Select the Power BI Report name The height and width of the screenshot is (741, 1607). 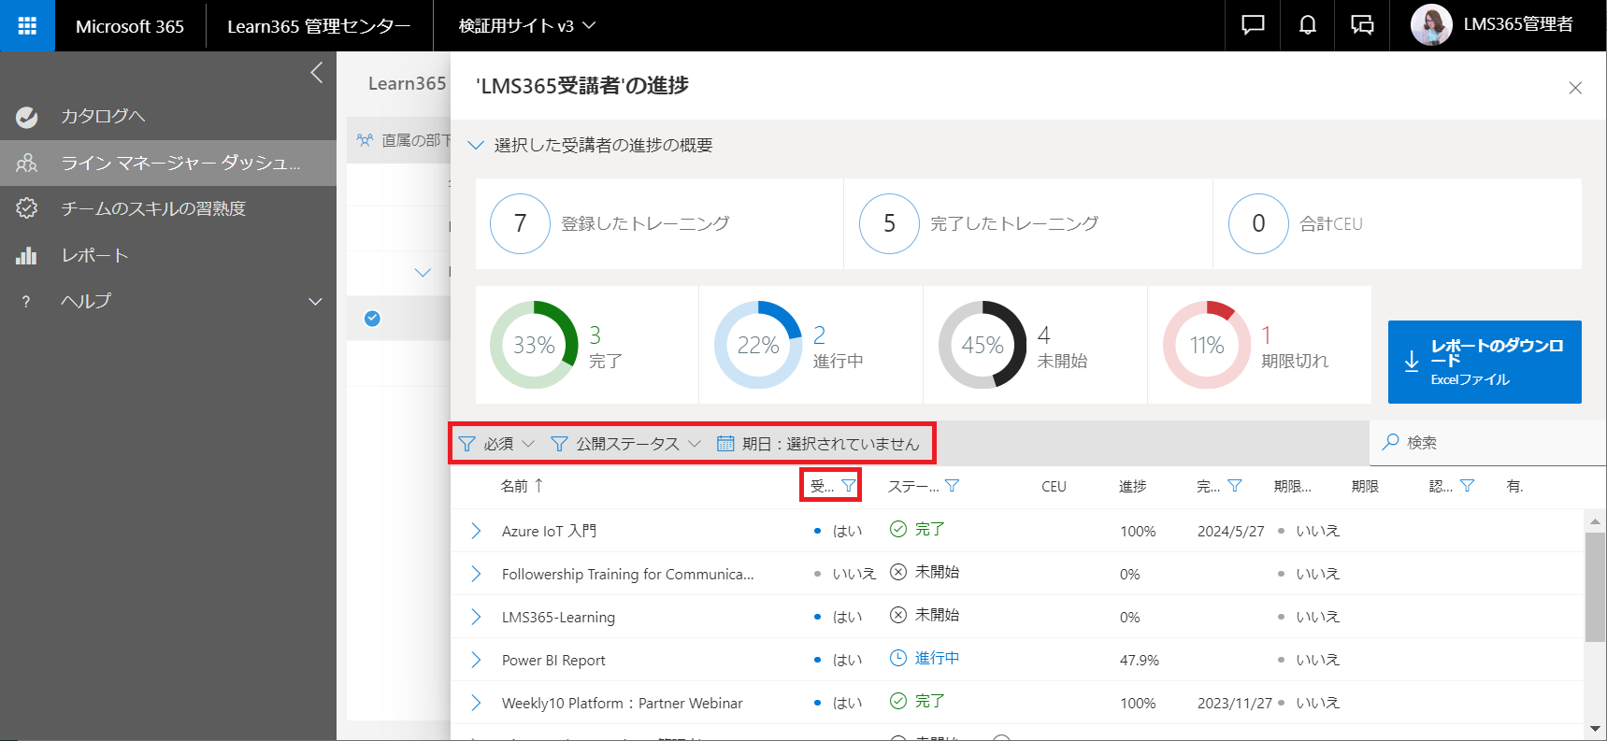[x=553, y=660]
